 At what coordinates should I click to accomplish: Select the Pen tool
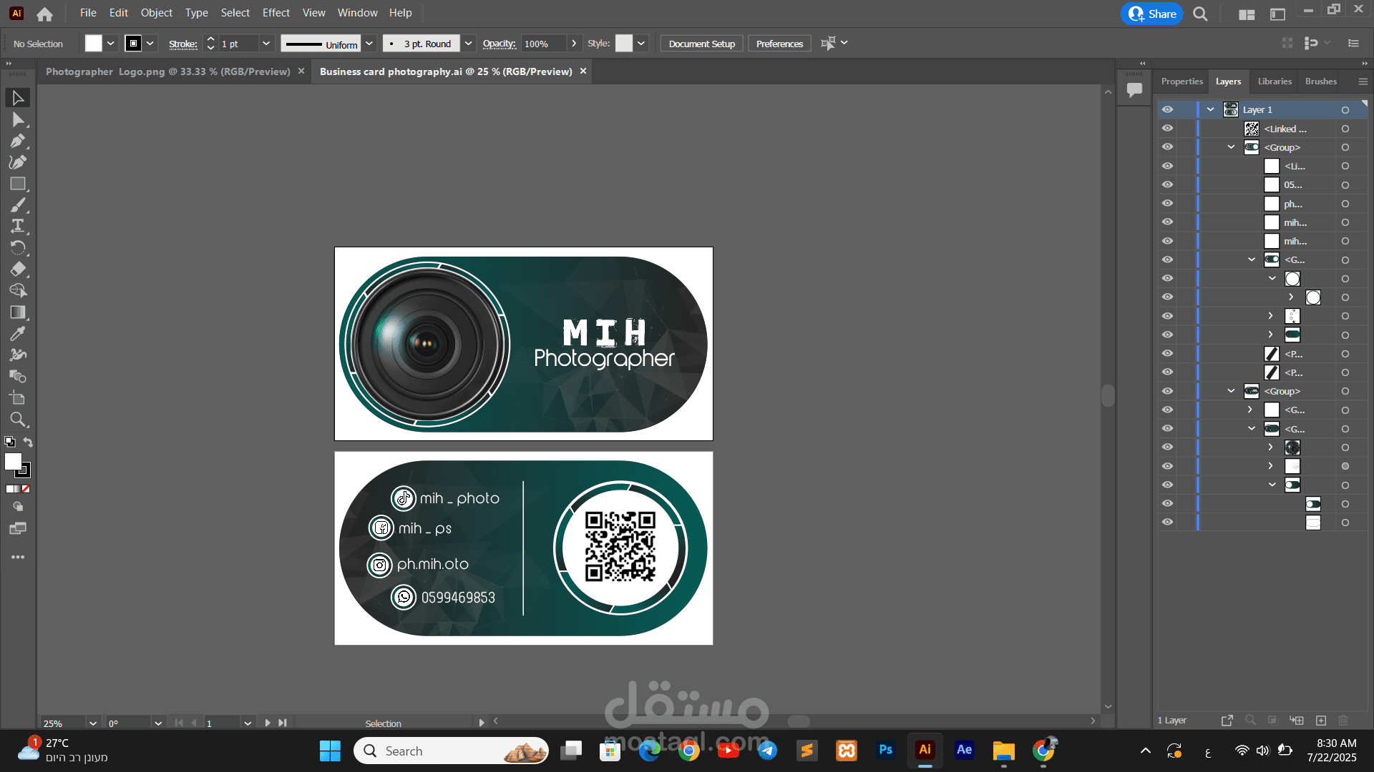[18, 141]
